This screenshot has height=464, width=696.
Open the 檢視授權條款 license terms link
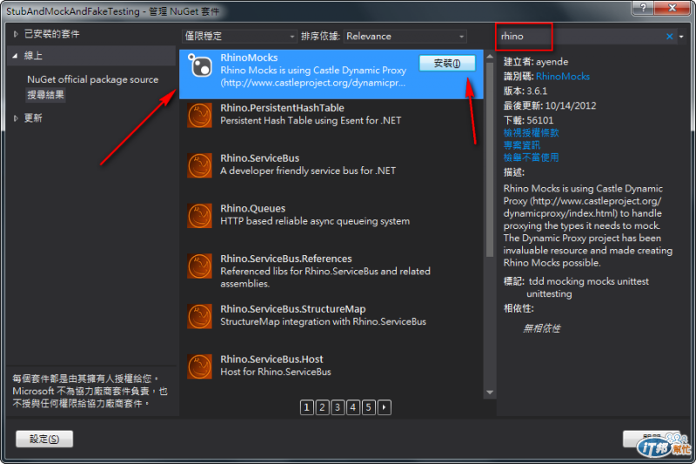pyautogui.click(x=531, y=133)
